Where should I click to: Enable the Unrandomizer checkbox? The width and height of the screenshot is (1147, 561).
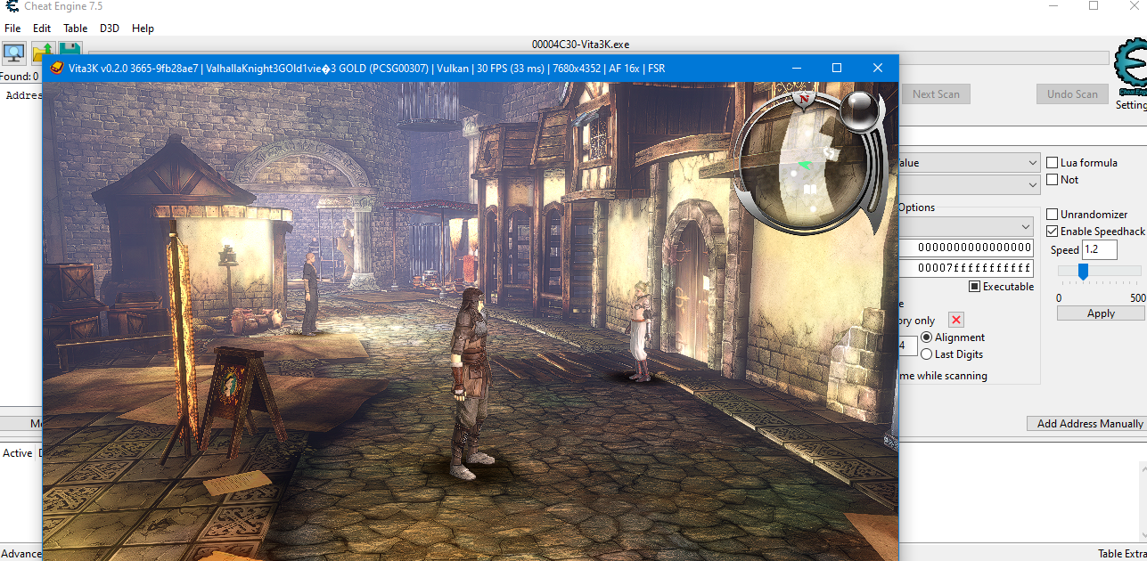pos(1053,215)
